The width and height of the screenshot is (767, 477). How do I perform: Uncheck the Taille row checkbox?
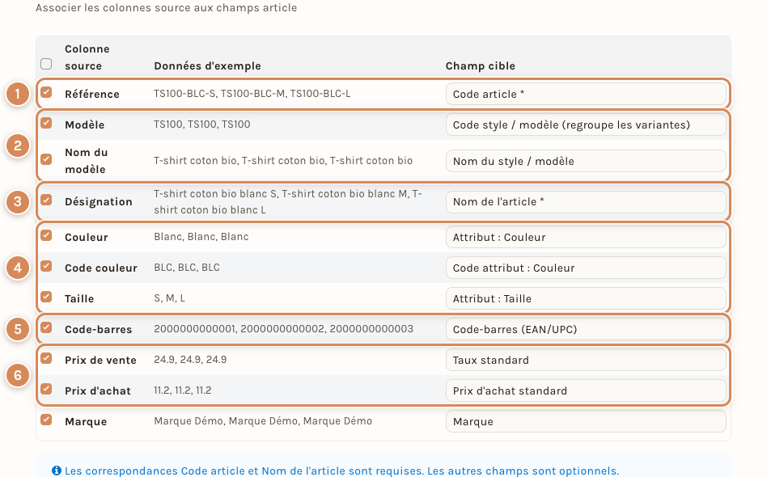tap(46, 297)
